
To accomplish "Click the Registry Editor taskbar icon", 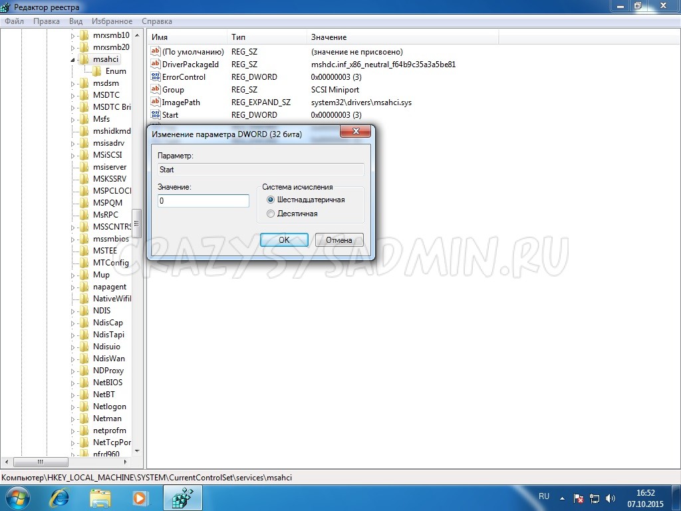I will (x=182, y=497).
